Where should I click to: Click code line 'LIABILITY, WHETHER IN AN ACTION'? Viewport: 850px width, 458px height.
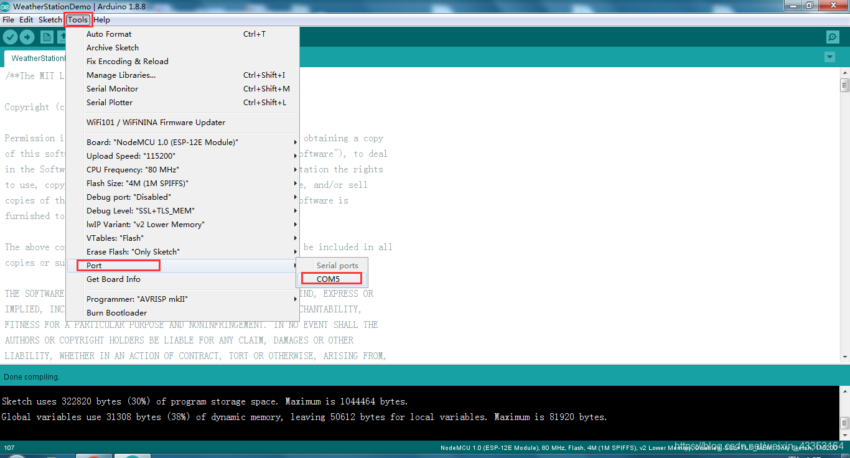196,356
